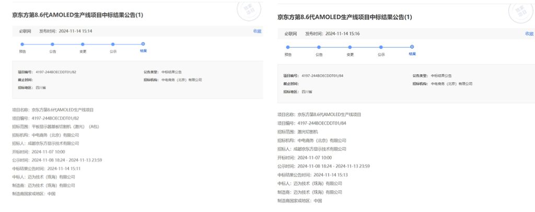The width and height of the screenshot is (535, 212).
Task: Click the blue 结果 label in left timeline
Action: coord(143,51)
